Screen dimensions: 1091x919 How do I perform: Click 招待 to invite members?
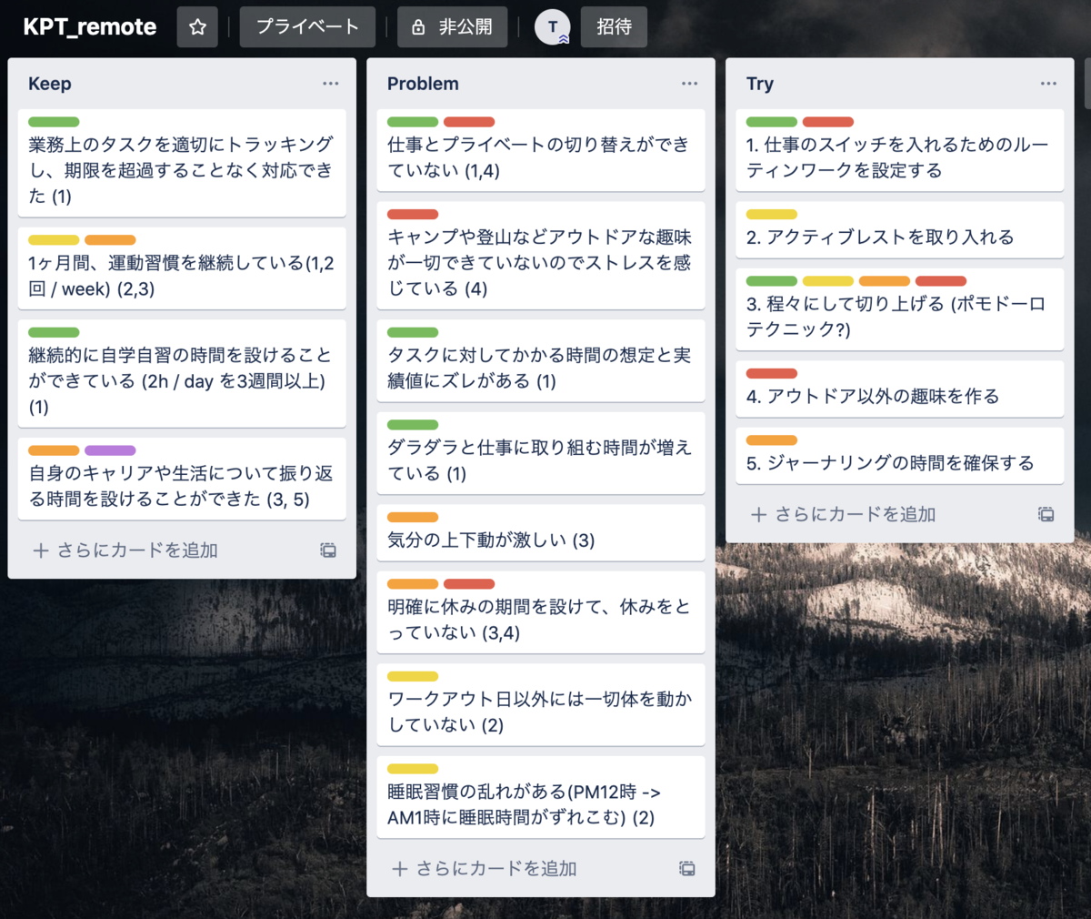[614, 26]
